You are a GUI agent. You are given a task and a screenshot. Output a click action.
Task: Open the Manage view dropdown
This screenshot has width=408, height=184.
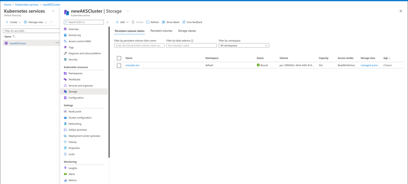click(x=35, y=22)
